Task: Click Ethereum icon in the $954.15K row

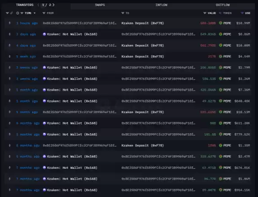Action: pos(10,190)
